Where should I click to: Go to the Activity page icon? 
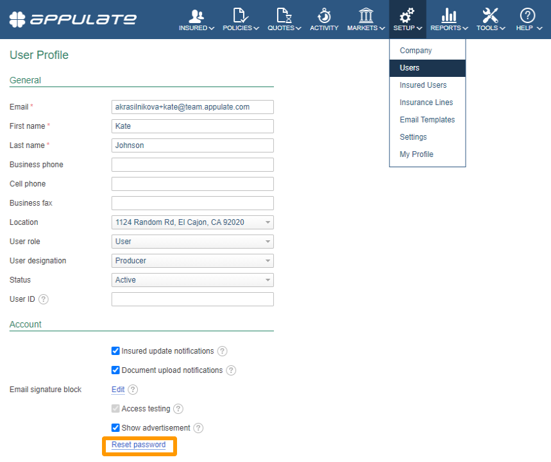(x=324, y=16)
